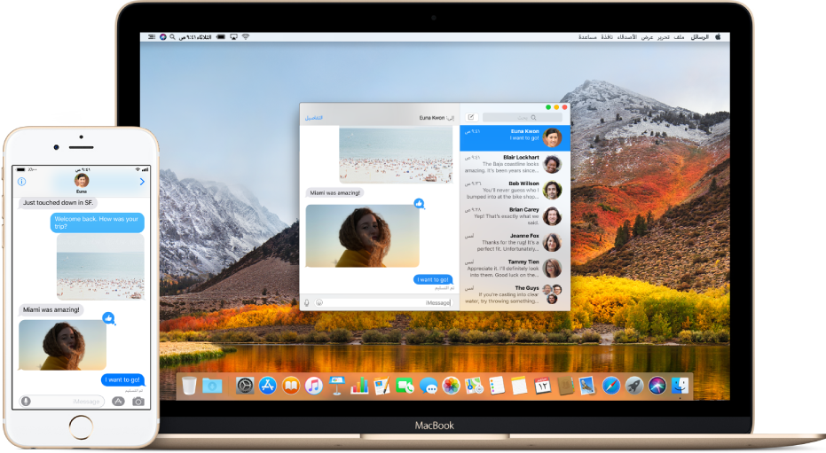Open Safari from the Dock
The width and height of the screenshot is (826, 453).
pyautogui.click(x=611, y=387)
